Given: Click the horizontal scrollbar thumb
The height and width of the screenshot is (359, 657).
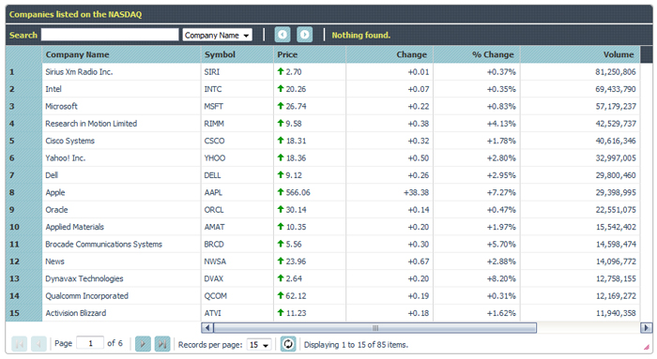Looking at the screenshot, I should [375, 328].
